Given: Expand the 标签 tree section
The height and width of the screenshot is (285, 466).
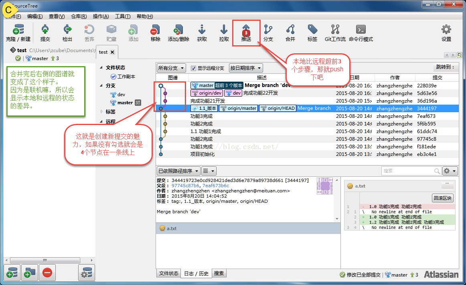Looking at the screenshot, I should 101,111.
